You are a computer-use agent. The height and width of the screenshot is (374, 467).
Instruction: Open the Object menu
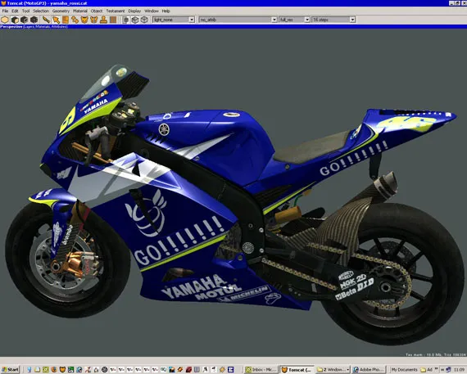coord(97,11)
